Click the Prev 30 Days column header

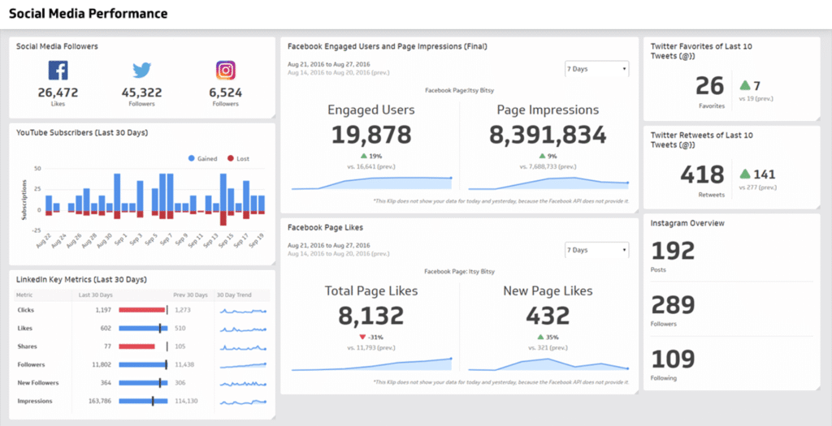(190, 295)
